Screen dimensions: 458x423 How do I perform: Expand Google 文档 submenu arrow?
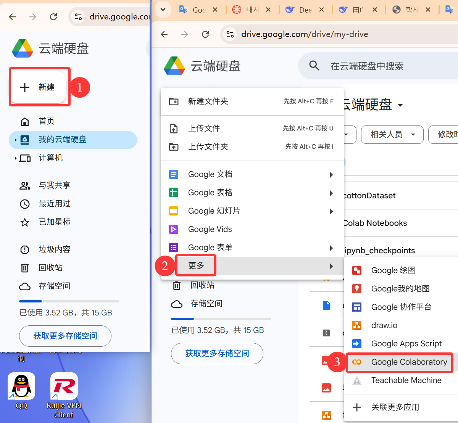click(x=331, y=175)
